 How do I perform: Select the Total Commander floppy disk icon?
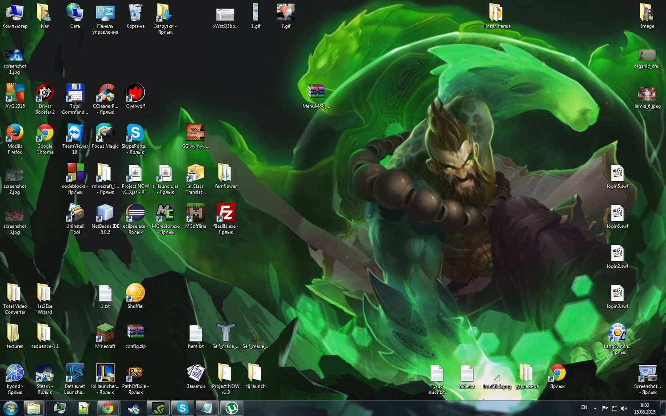point(75,93)
